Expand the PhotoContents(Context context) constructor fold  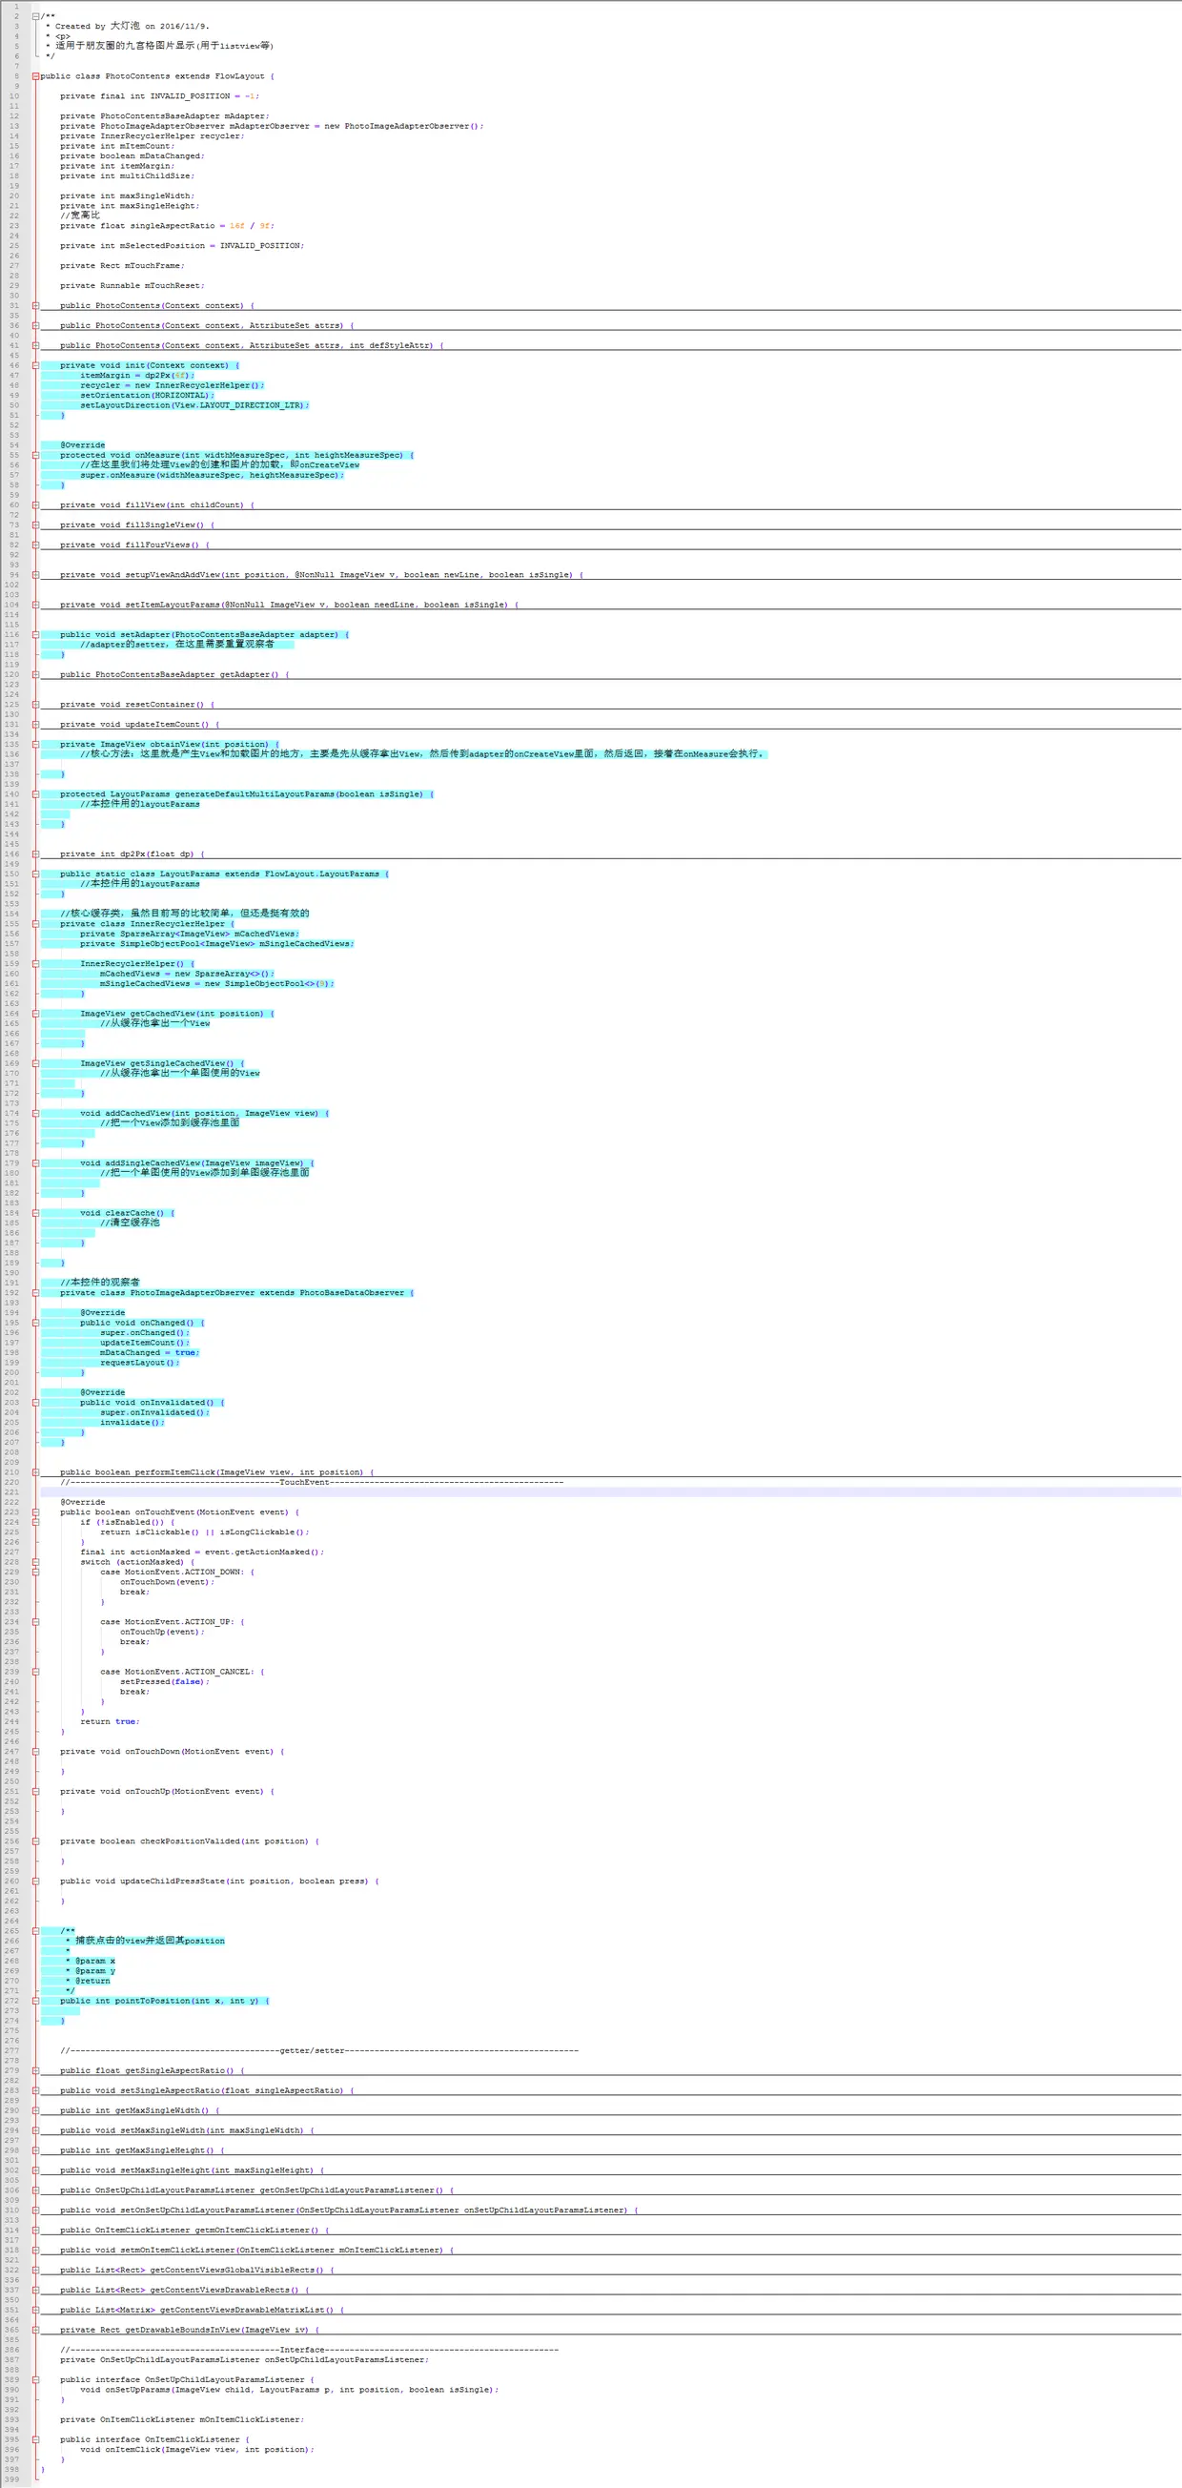pyautogui.click(x=35, y=305)
